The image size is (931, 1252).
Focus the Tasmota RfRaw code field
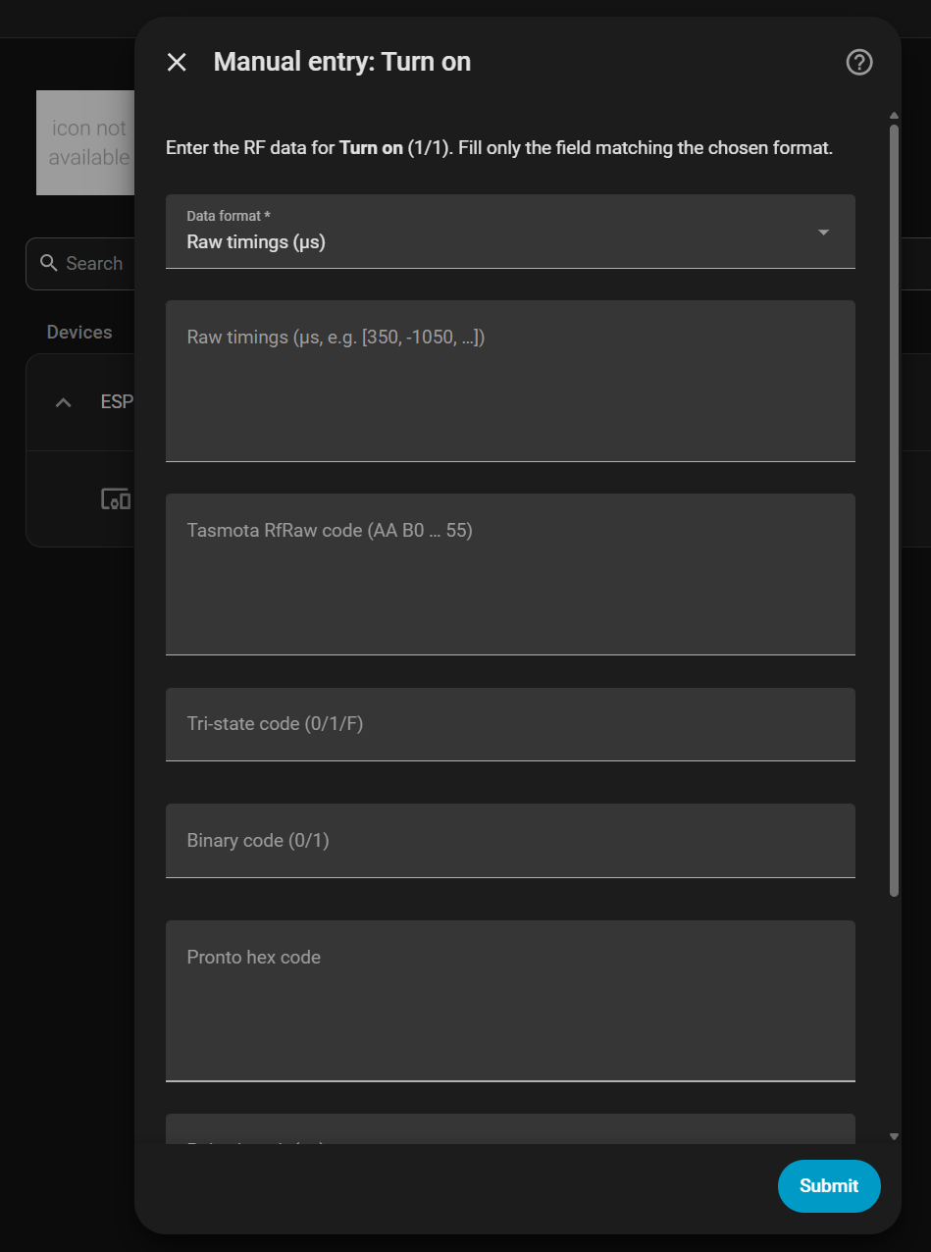[x=510, y=574]
